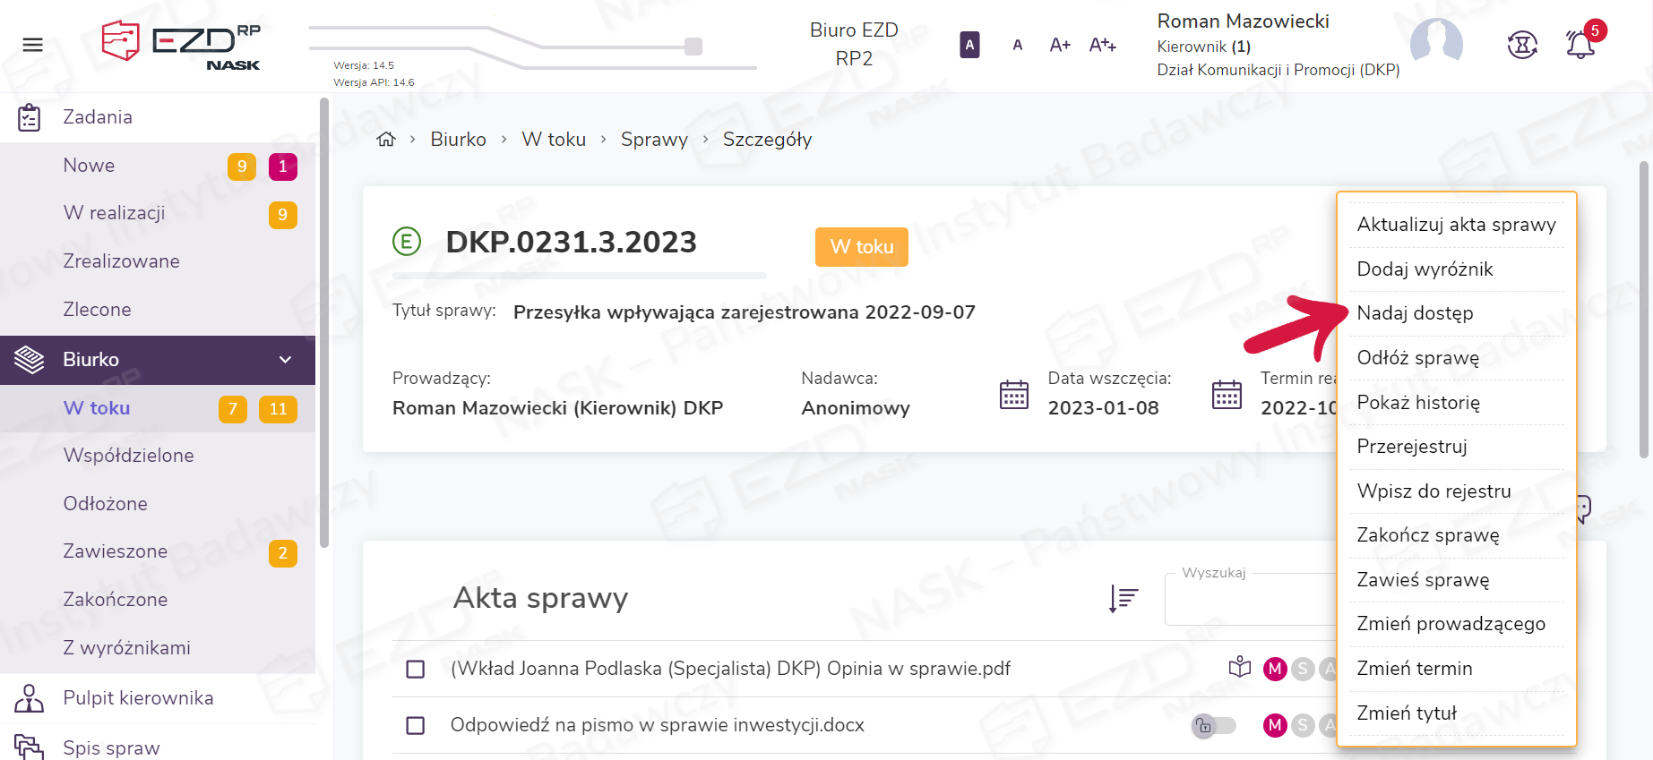This screenshot has height=760, width=1653.
Task: Select the high contrast A icon
Action: (969, 45)
